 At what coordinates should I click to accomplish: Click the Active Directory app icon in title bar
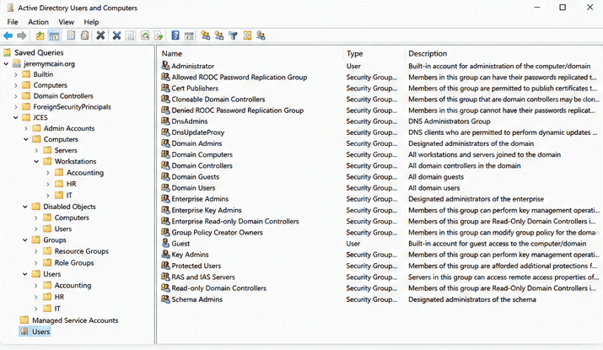10,8
